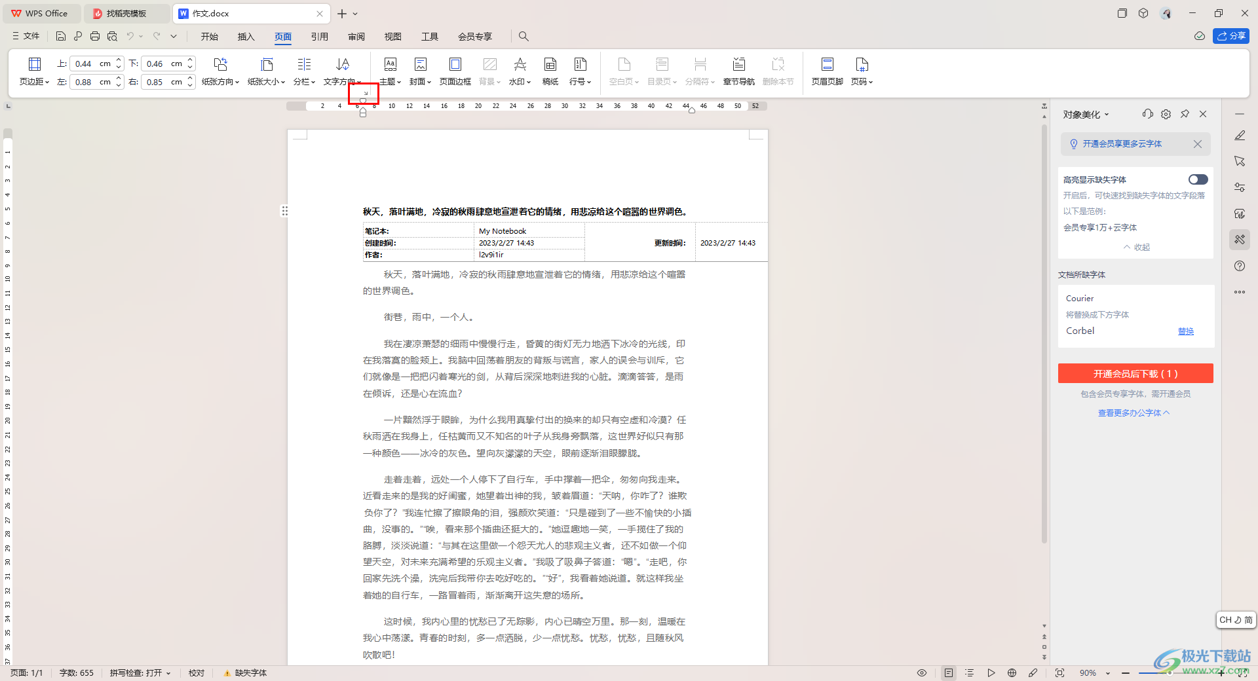Image resolution: width=1258 pixels, height=681 pixels.
Task: Open the 水印 watermark menu
Action: point(520,72)
